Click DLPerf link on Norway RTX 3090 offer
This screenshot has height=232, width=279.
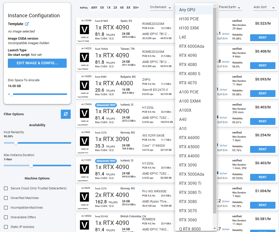tap(223, 146)
